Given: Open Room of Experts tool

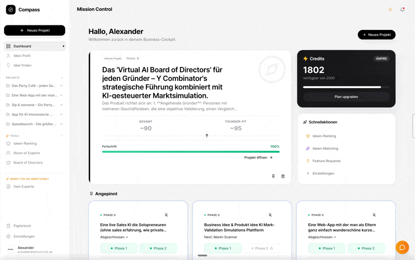Looking at the screenshot, I should (26, 153).
